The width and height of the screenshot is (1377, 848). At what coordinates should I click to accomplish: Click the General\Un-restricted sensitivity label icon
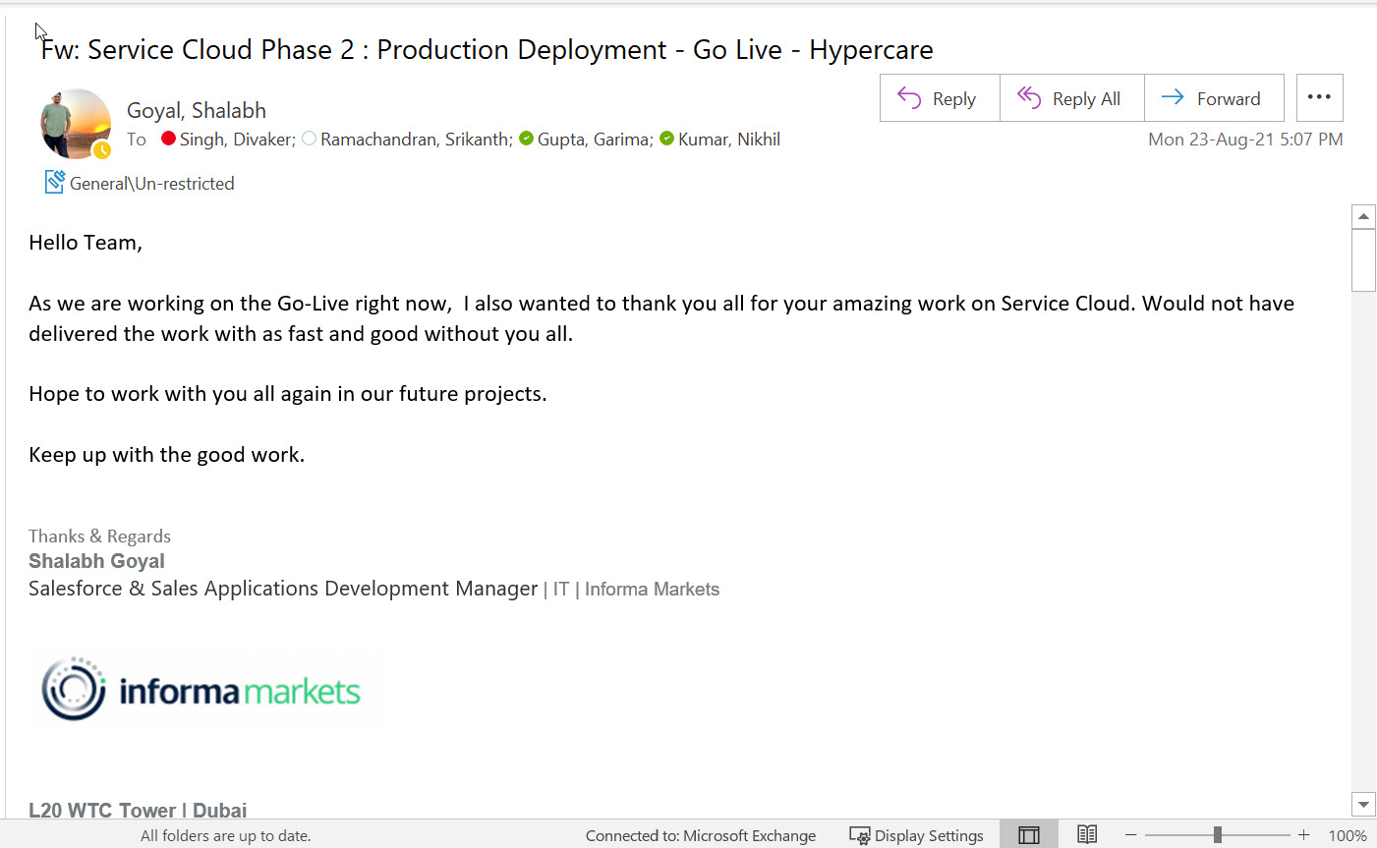pyautogui.click(x=55, y=182)
